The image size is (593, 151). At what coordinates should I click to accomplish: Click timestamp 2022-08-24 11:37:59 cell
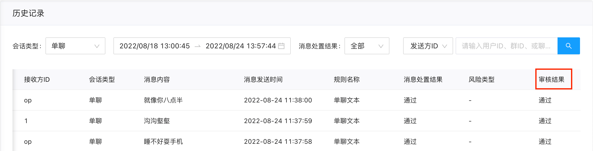(x=278, y=121)
